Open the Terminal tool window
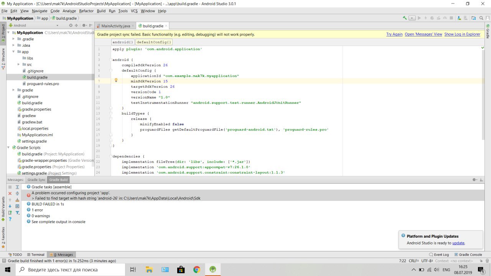Viewport: 491px width, 276px height. tap(36, 255)
